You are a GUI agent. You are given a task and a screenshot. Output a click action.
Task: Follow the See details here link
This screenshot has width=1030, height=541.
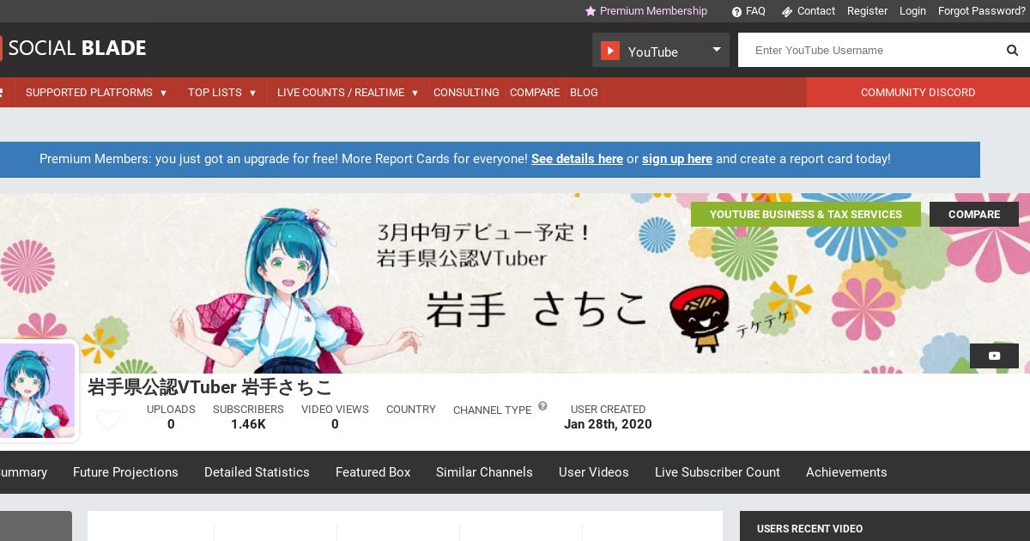click(577, 159)
